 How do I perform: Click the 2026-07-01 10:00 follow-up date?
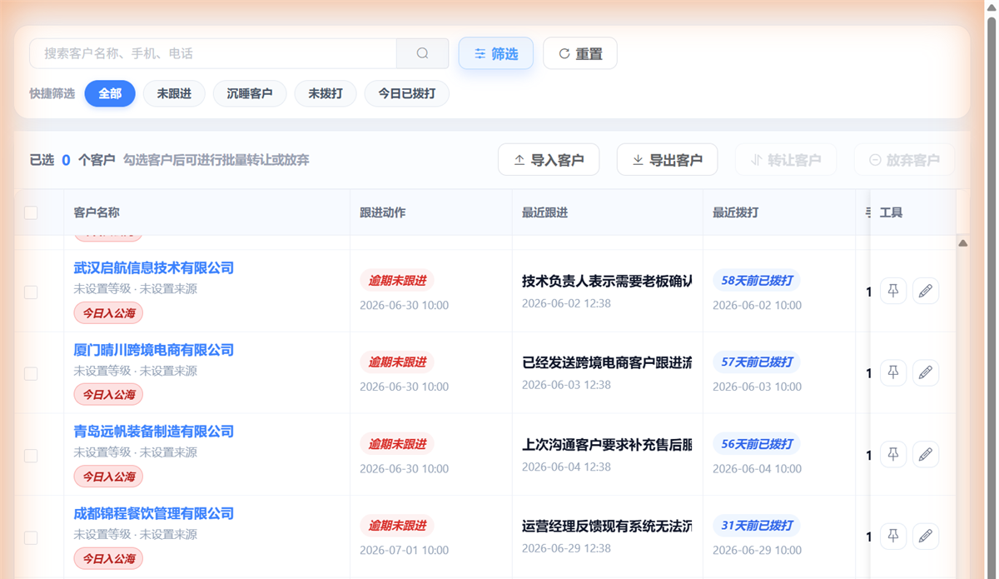pos(404,550)
